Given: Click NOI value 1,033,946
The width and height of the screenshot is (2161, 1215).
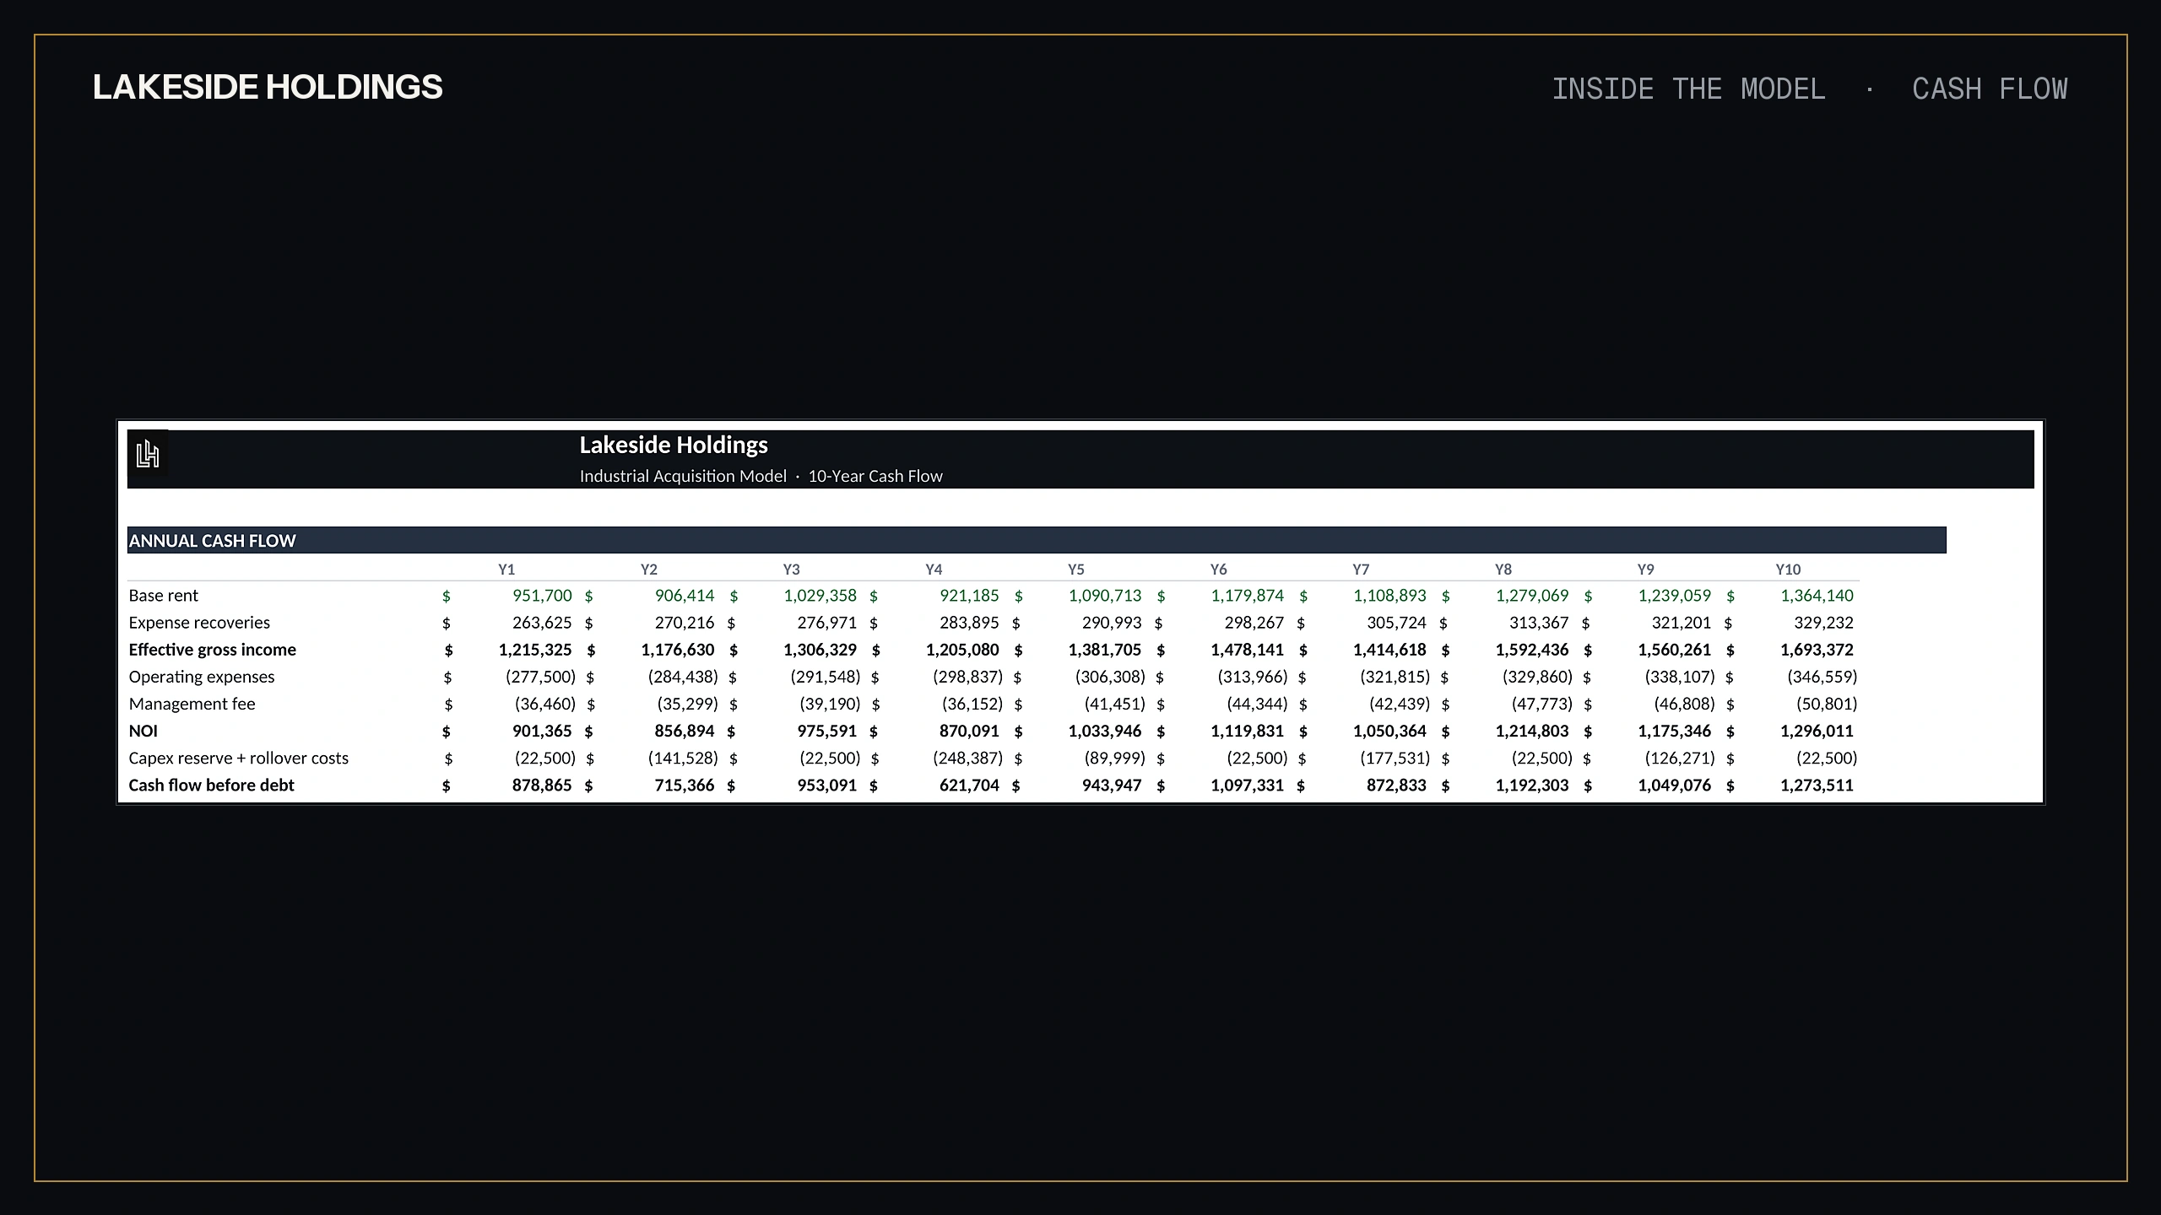Looking at the screenshot, I should 1105,731.
